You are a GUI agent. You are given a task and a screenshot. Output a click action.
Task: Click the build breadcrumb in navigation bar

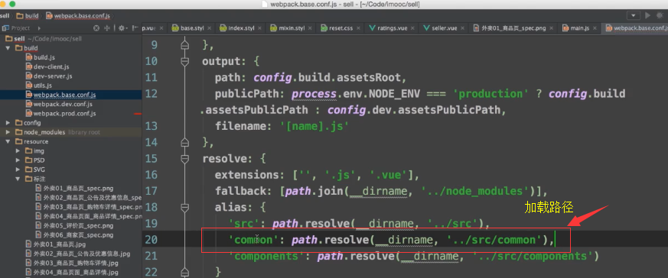[x=28, y=16]
